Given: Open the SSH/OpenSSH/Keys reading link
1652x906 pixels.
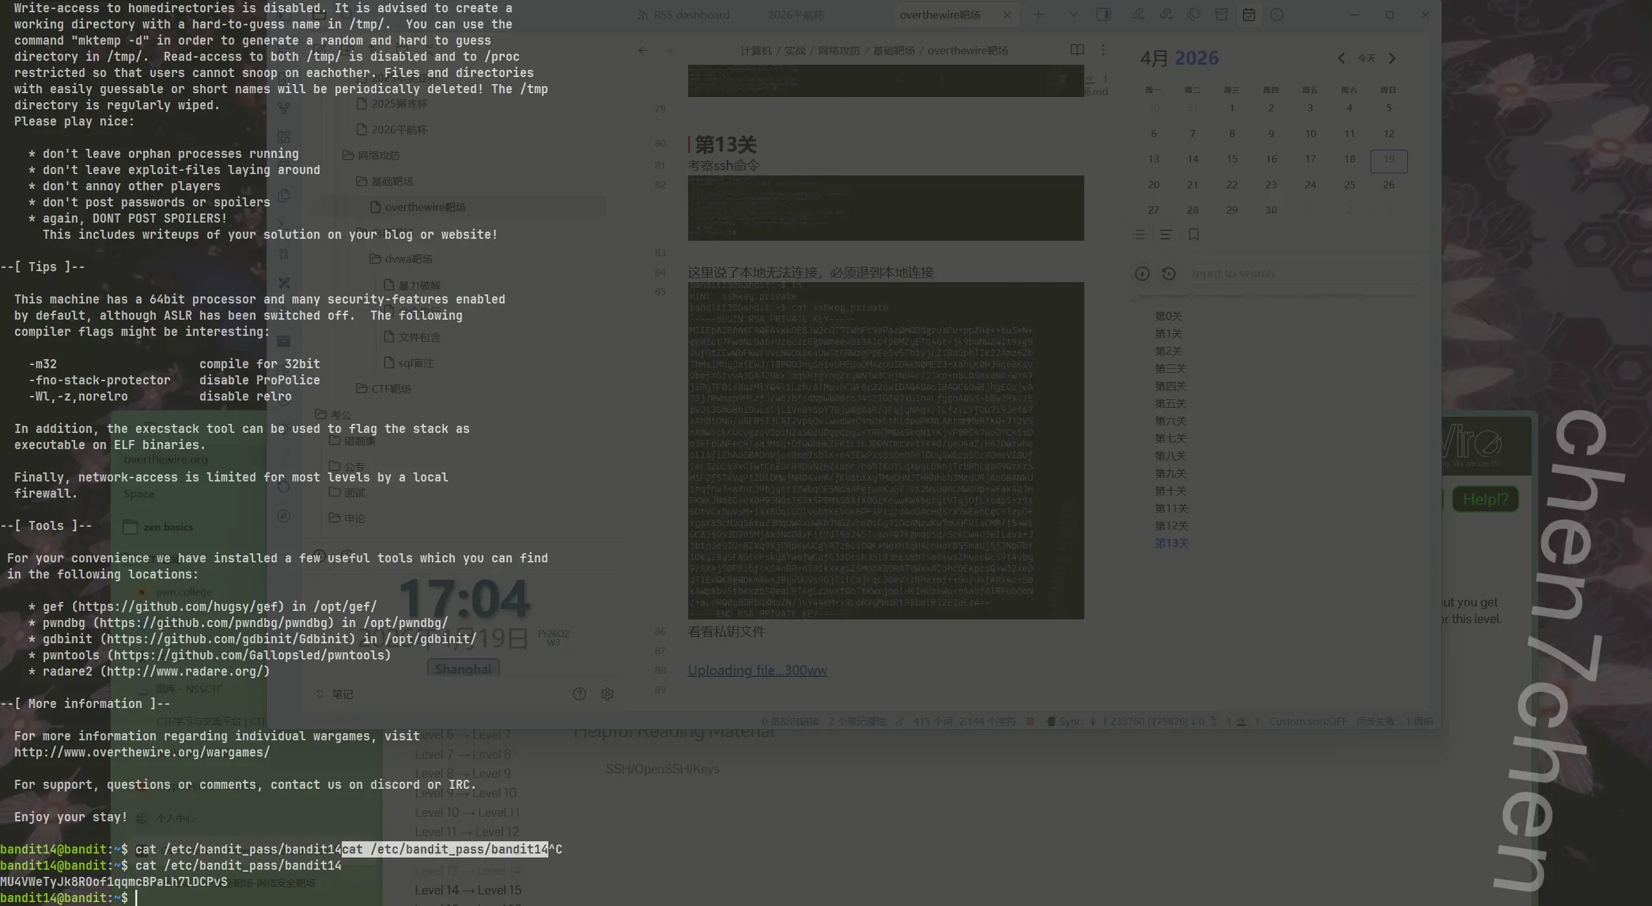Looking at the screenshot, I should click(662, 769).
